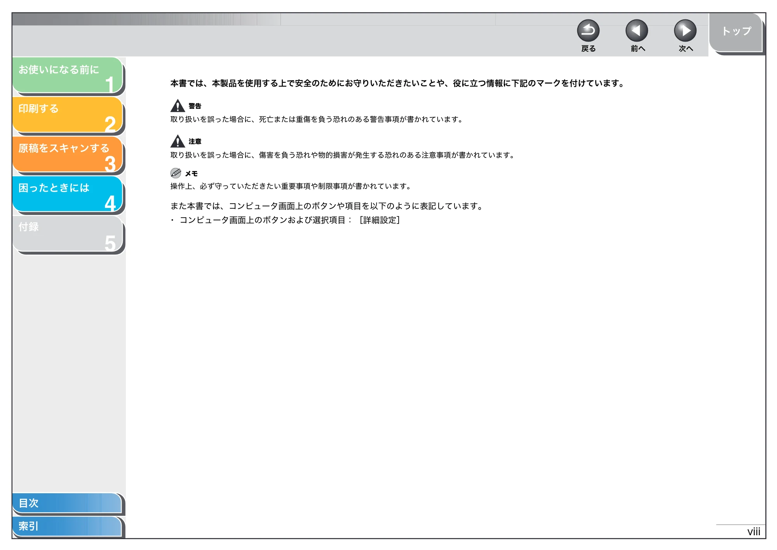Click the sentence mentioning 物的損害

click(343, 155)
